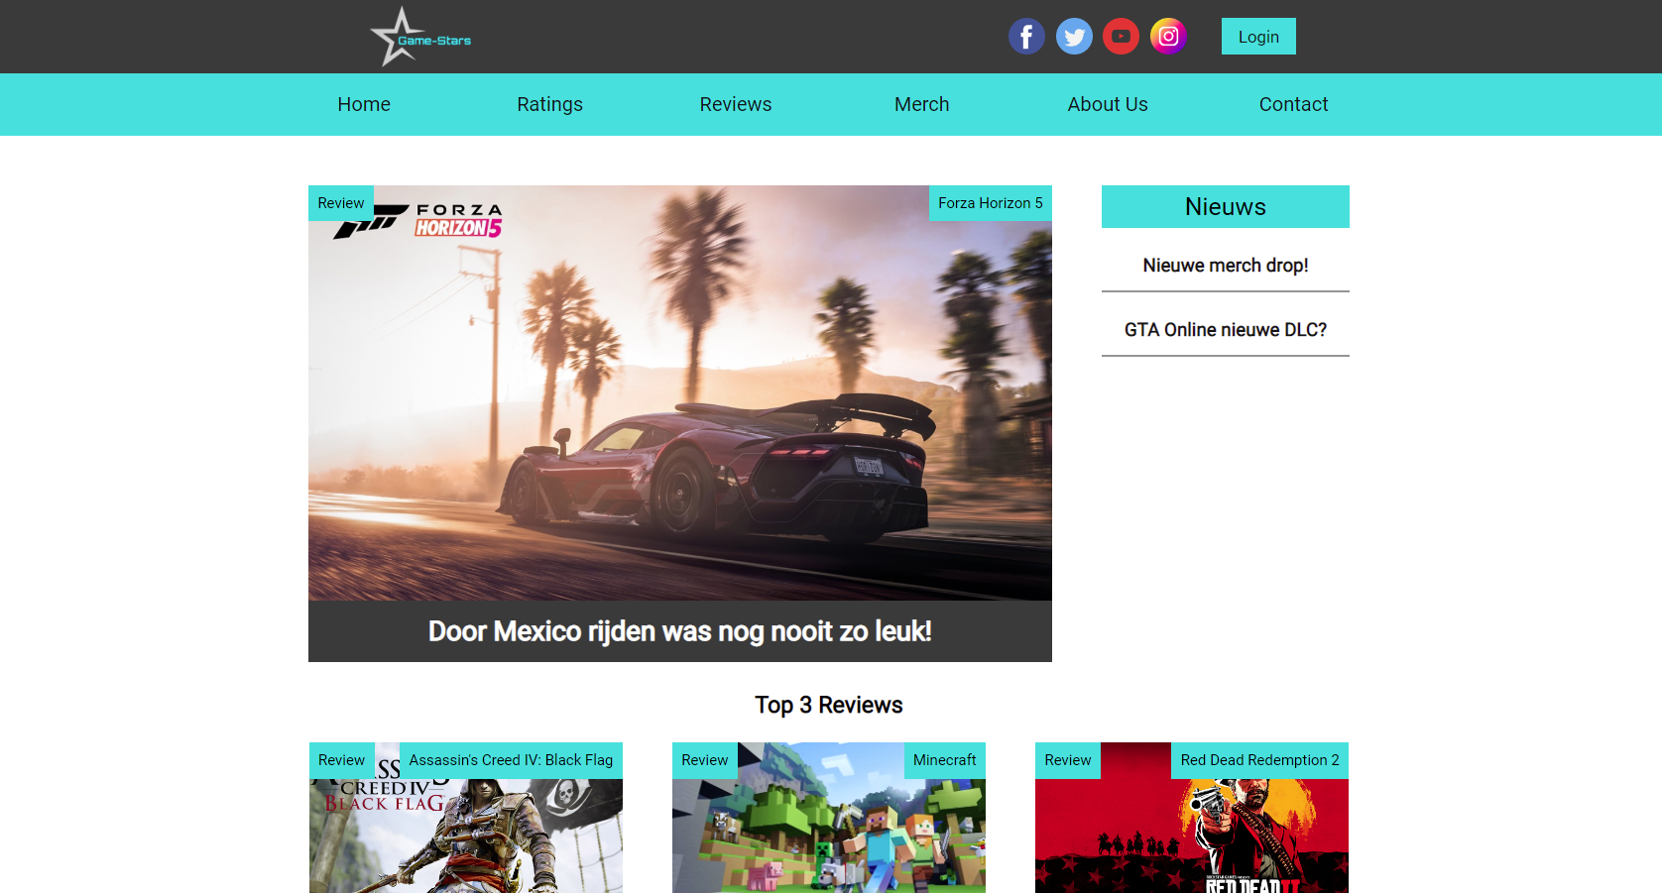Image resolution: width=1662 pixels, height=893 pixels.
Task: Click Review tag on Minecraft card
Action: [x=705, y=760]
